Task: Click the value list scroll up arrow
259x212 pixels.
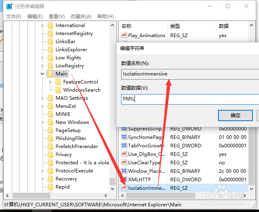Action: click(252, 25)
